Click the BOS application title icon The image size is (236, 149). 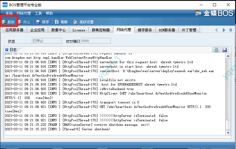[x=5, y=5]
